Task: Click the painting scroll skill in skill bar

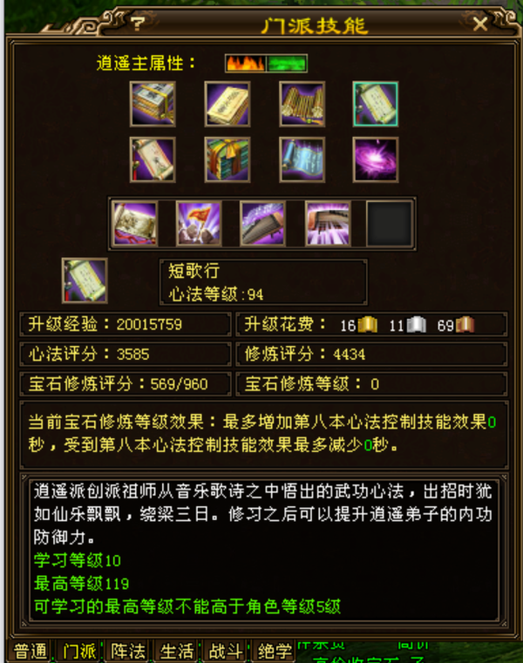Action: click(134, 224)
